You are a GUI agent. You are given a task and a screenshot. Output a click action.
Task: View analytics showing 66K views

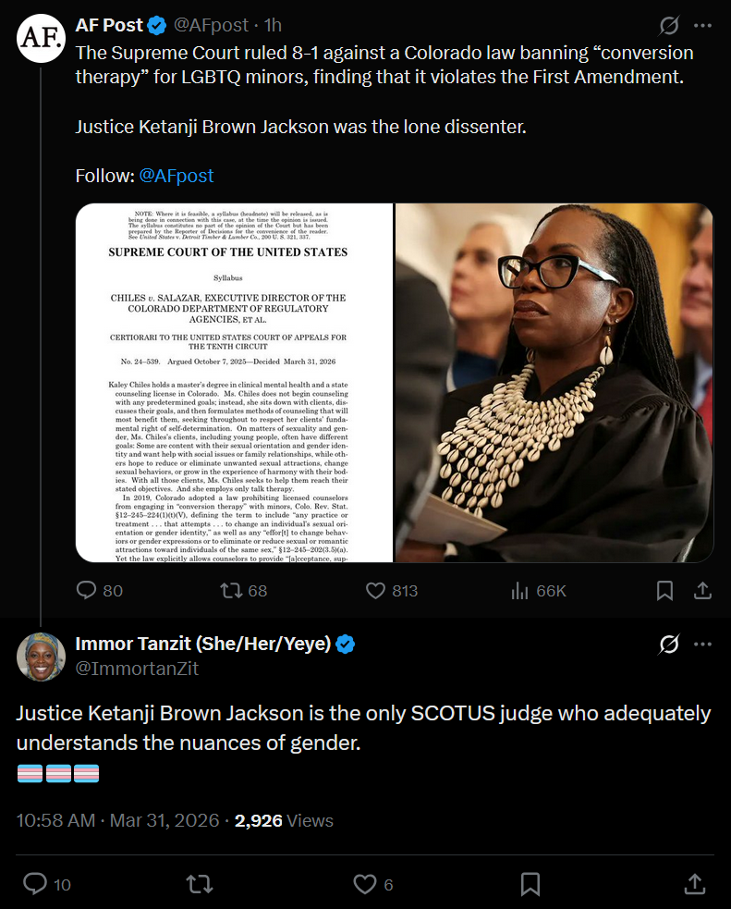[538, 591]
